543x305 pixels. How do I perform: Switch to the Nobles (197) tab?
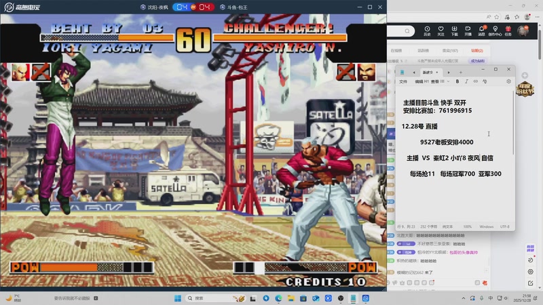(x=450, y=50)
